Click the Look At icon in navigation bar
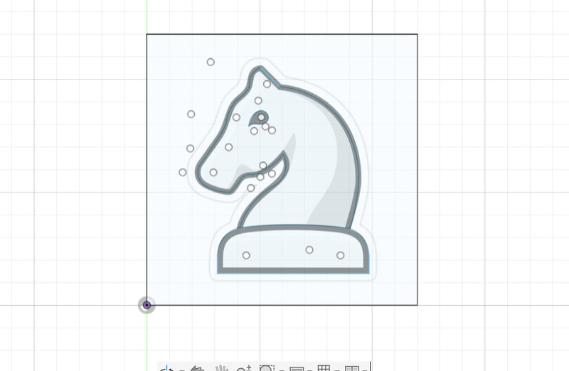Image resolution: width=569 pixels, height=371 pixels. point(198,368)
